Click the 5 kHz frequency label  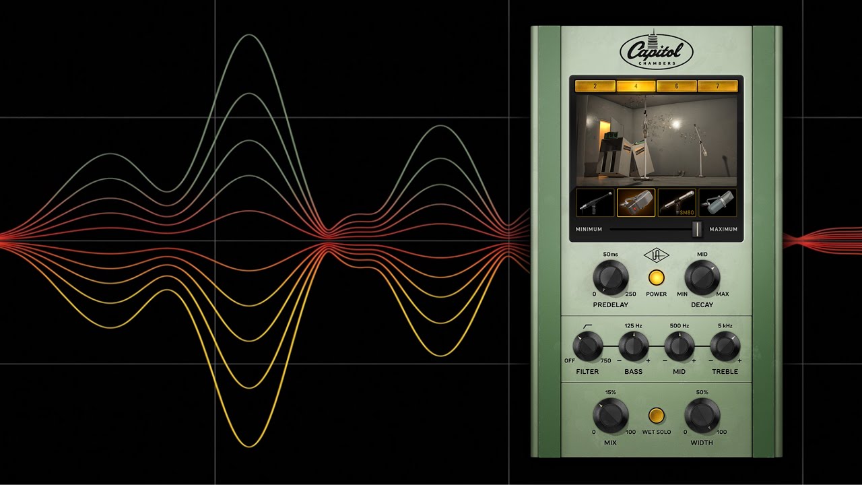[x=725, y=326]
